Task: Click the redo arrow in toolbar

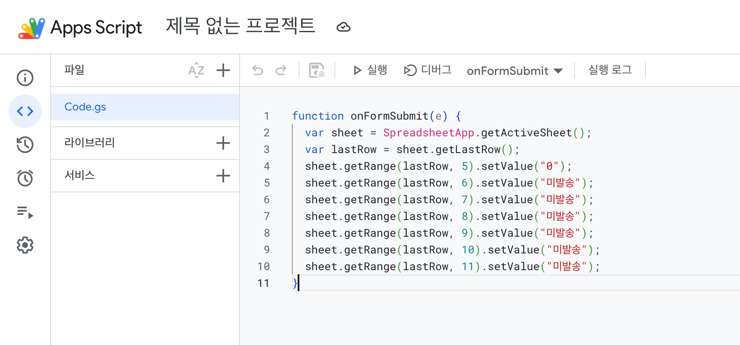Action: pyautogui.click(x=281, y=70)
